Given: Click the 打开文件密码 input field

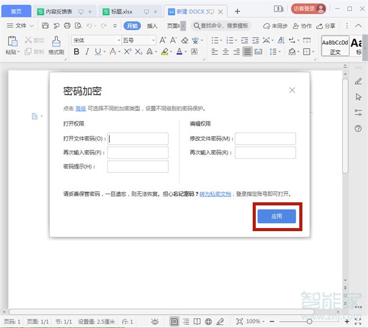Looking at the screenshot, I should pyautogui.click(x=138, y=139).
